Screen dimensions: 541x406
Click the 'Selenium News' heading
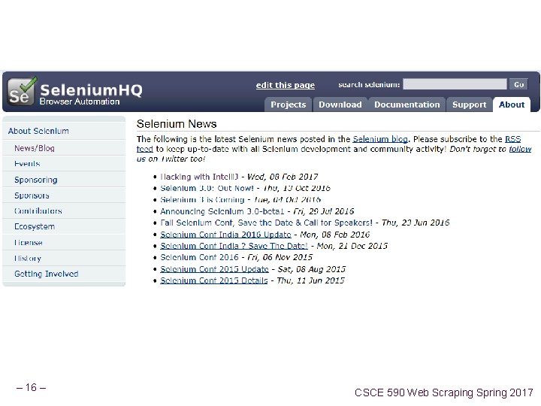[177, 124]
